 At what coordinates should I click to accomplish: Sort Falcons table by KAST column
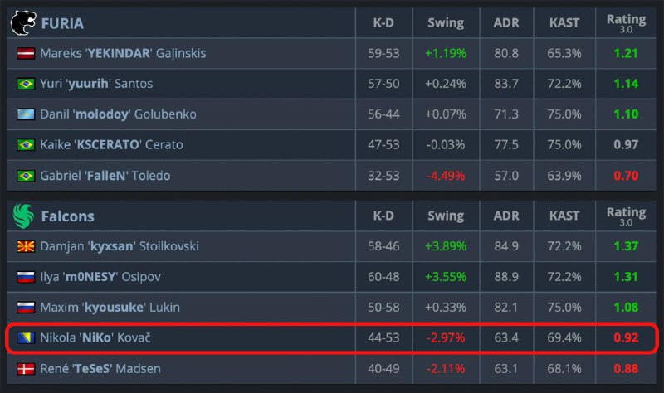564,216
